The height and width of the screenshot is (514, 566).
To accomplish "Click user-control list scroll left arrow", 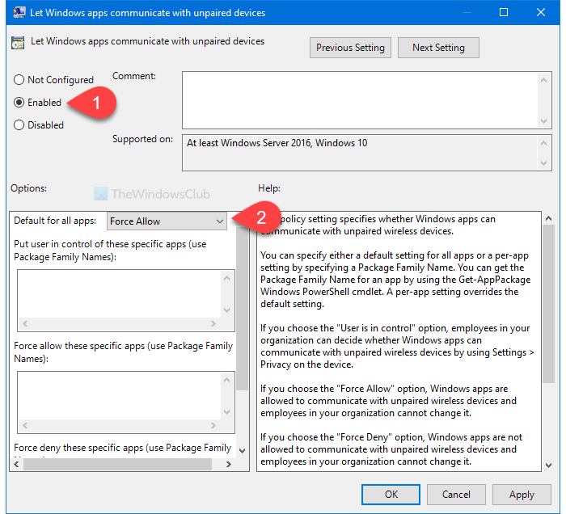I will tap(25, 323).
